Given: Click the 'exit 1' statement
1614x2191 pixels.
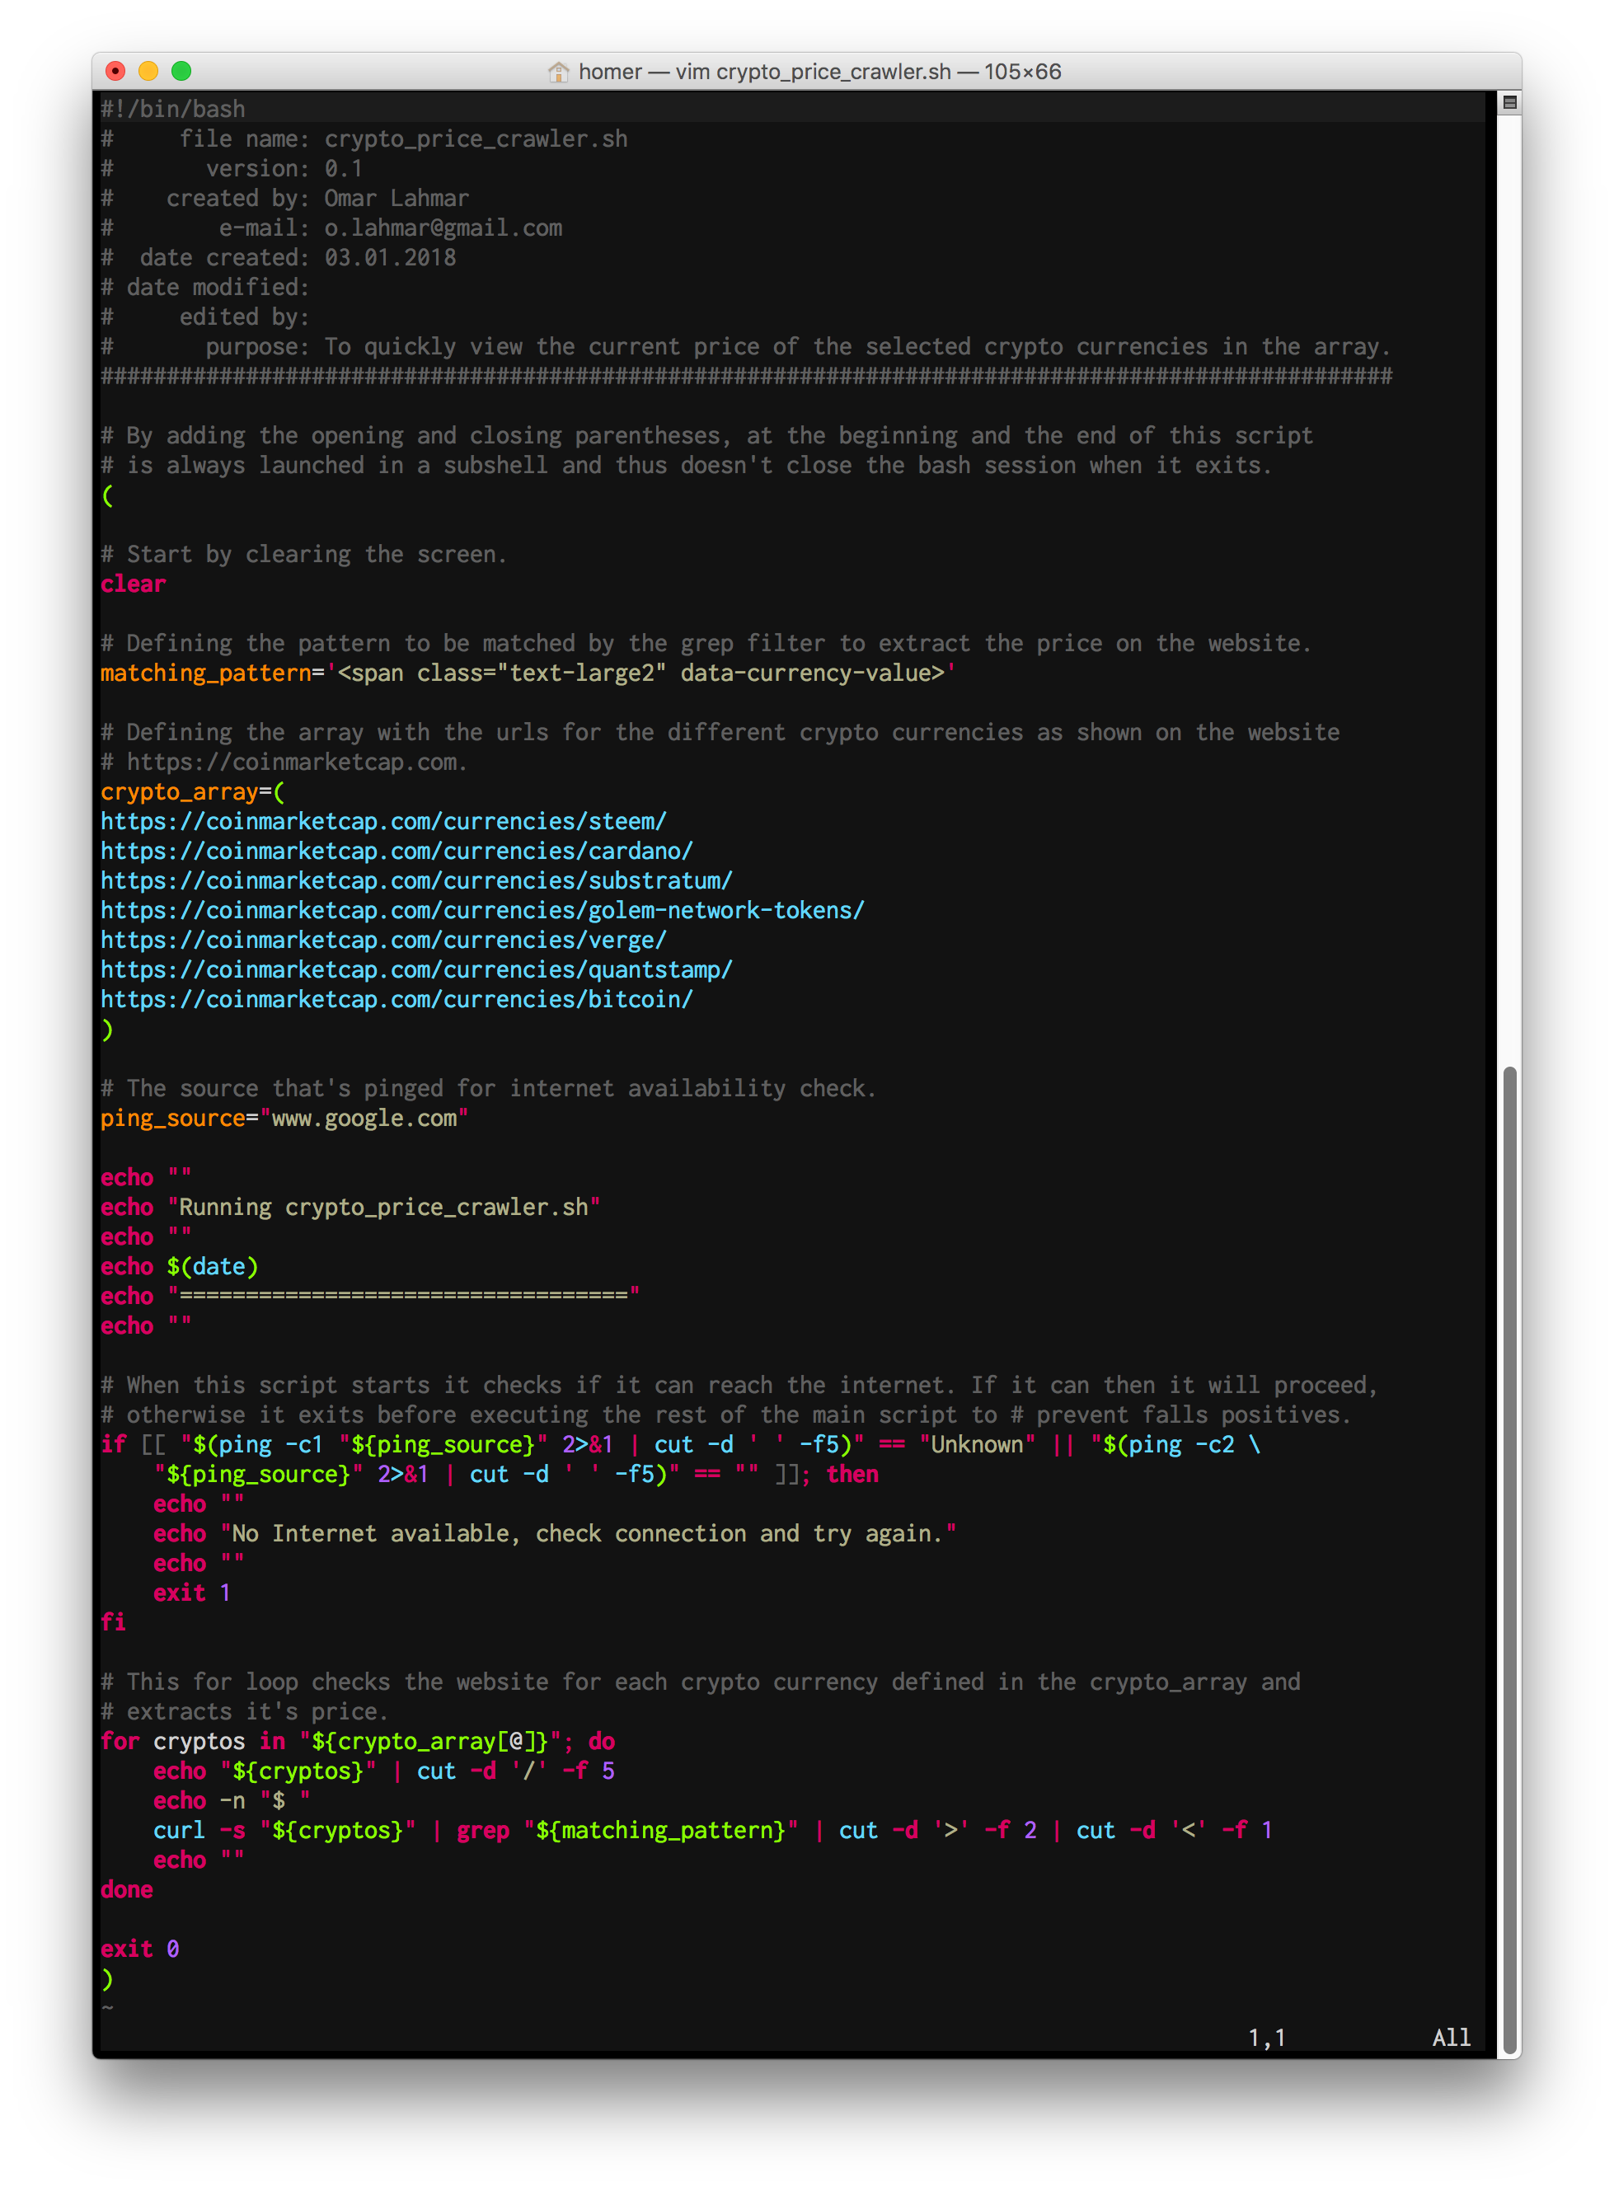Looking at the screenshot, I should 191,1593.
